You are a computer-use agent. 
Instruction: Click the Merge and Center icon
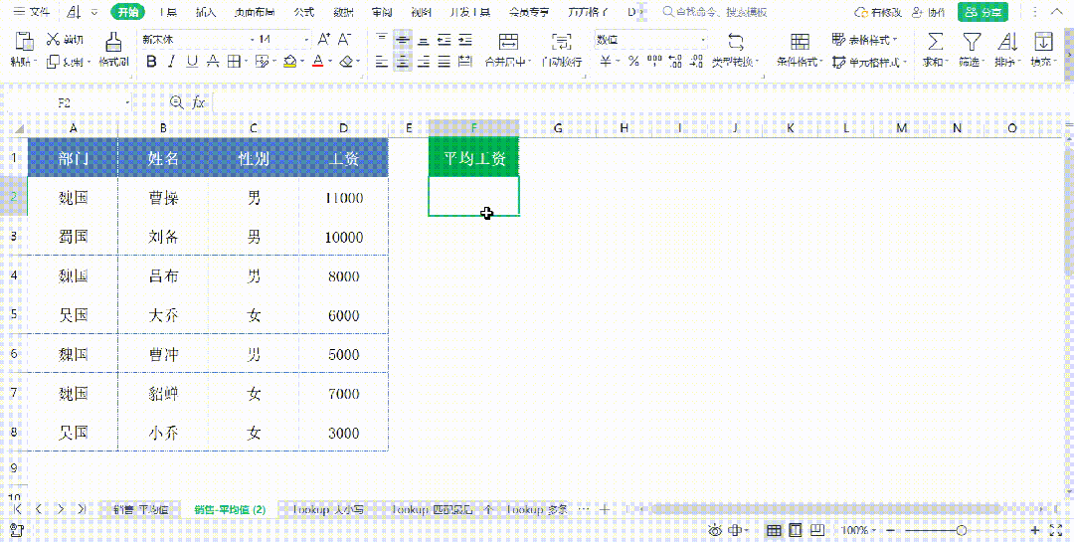(508, 41)
